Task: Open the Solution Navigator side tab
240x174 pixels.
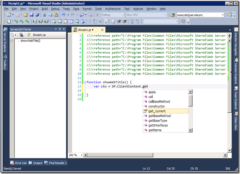Action: pyautogui.click(x=236, y=42)
